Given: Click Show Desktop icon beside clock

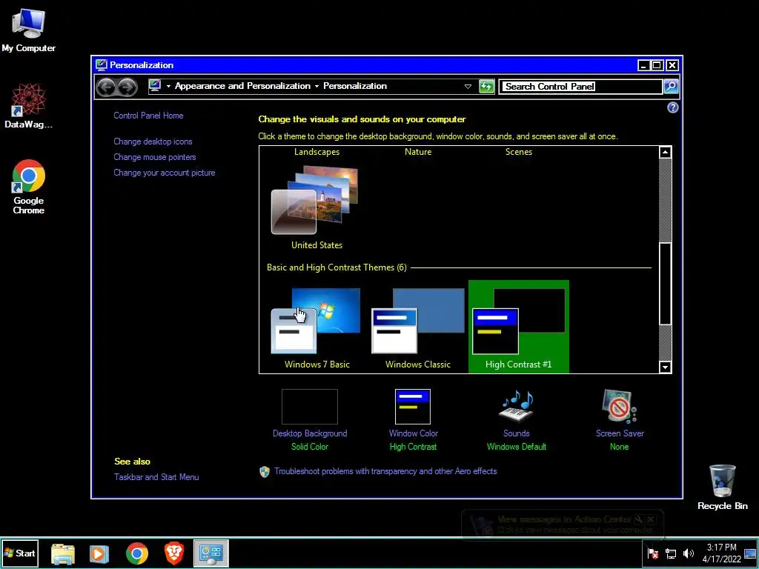Looking at the screenshot, I should tap(750, 553).
